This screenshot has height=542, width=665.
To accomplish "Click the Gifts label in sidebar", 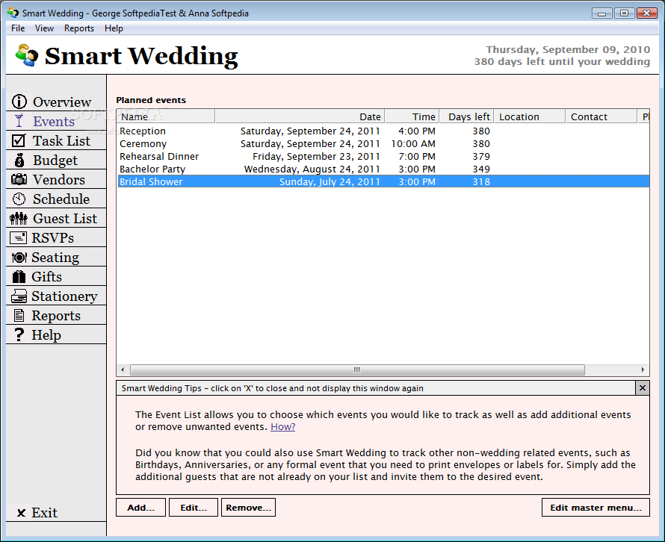I will click(46, 277).
